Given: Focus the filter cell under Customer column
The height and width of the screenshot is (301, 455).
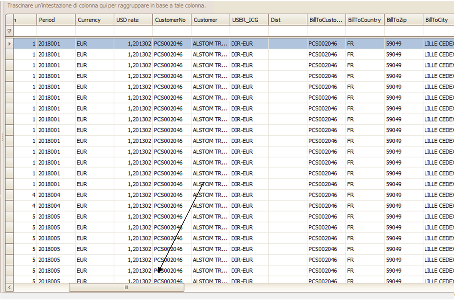Looking at the screenshot, I should pos(210,31).
